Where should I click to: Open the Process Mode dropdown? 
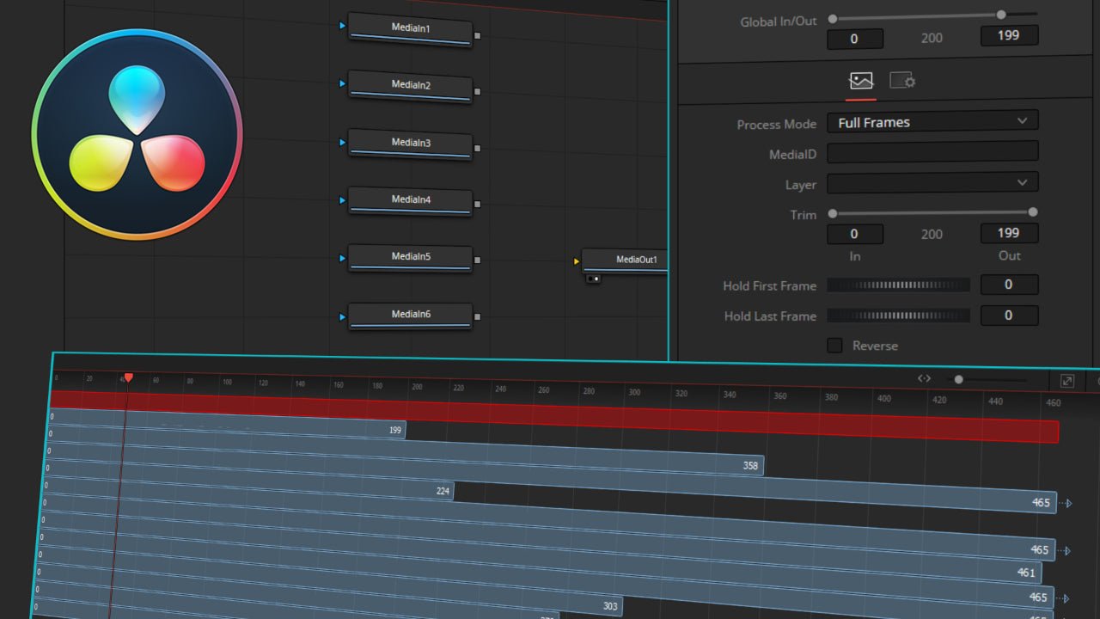[932, 121]
